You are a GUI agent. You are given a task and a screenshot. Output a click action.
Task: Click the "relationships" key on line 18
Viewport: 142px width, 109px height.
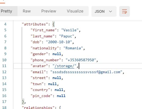[x=38, y=108]
